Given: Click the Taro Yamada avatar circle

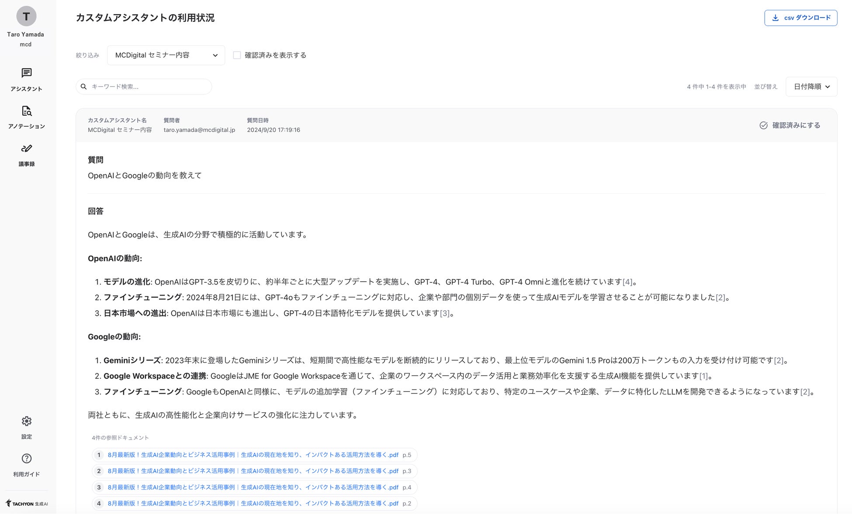Looking at the screenshot, I should coord(26,17).
